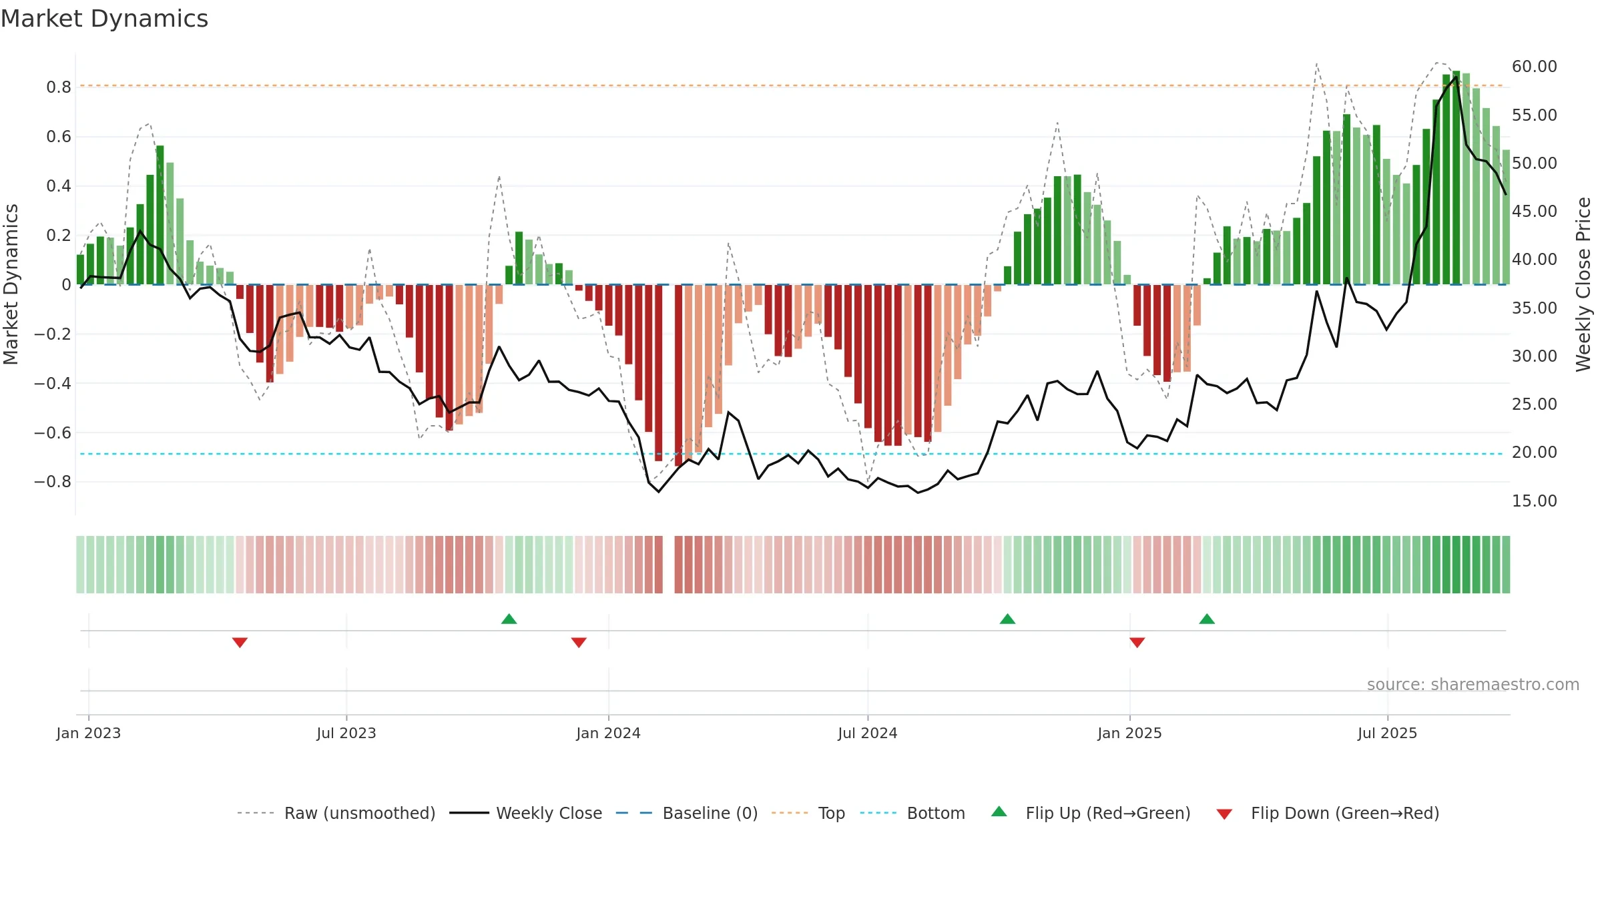The image size is (1602, 901).
Task: Click the Jan 2023 axis label
Action: point(89,733)
